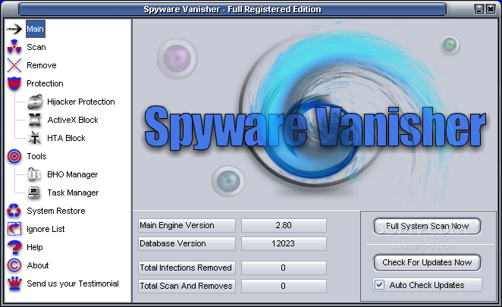This screenshot has height=307, width=502.
Task: Minimize the Spyware Vanisher window
Action: pyautogui.click(x=479, y=9)
